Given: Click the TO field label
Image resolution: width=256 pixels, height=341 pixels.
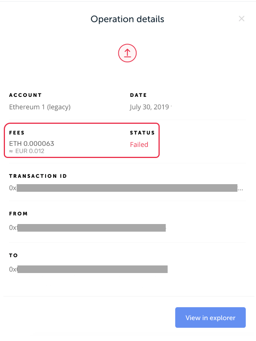Looking at the screenshot, I should (x=13, y=255).
